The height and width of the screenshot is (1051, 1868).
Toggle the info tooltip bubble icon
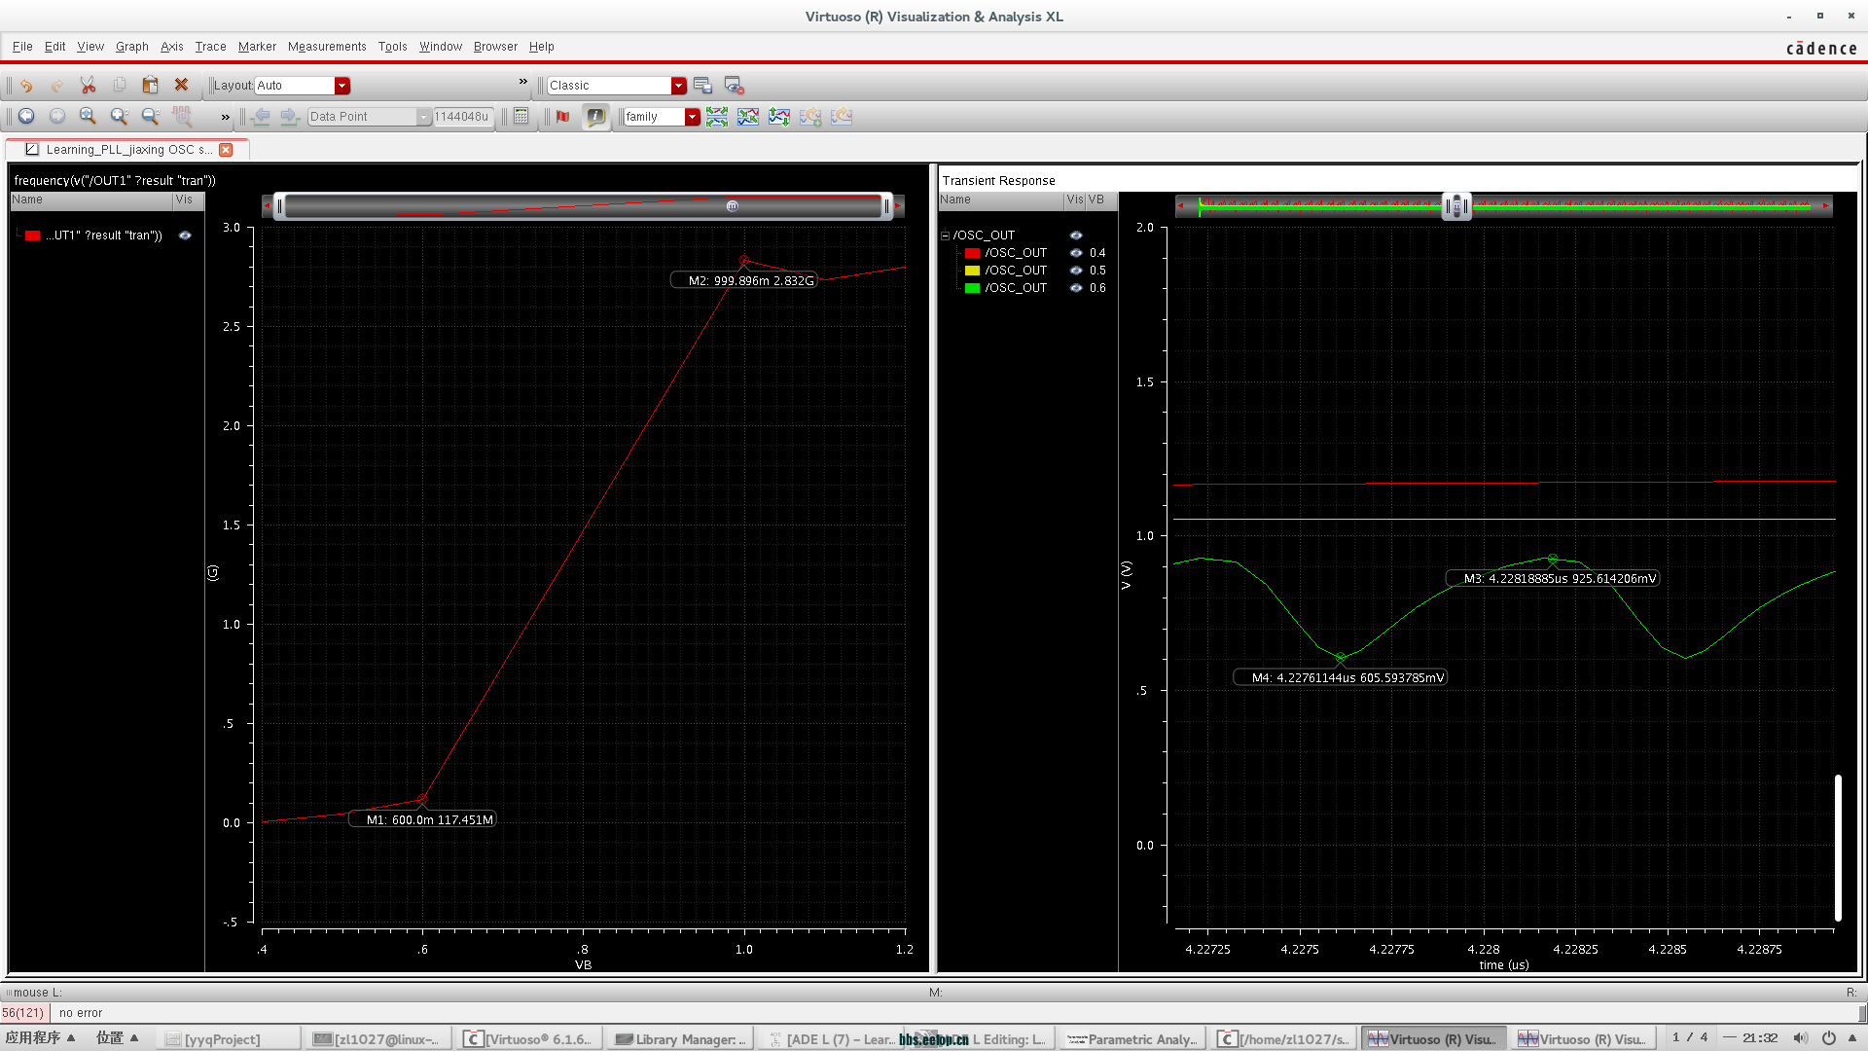coord(595,117)
